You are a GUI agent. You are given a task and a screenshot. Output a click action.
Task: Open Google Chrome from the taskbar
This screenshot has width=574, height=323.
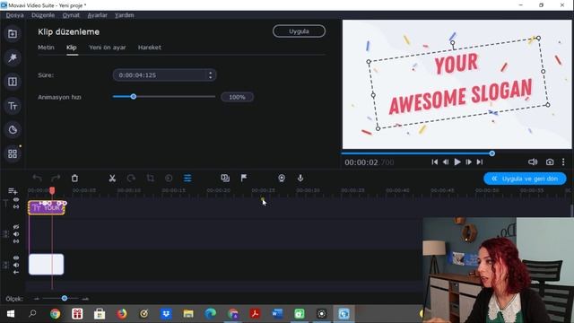(56, 314)
